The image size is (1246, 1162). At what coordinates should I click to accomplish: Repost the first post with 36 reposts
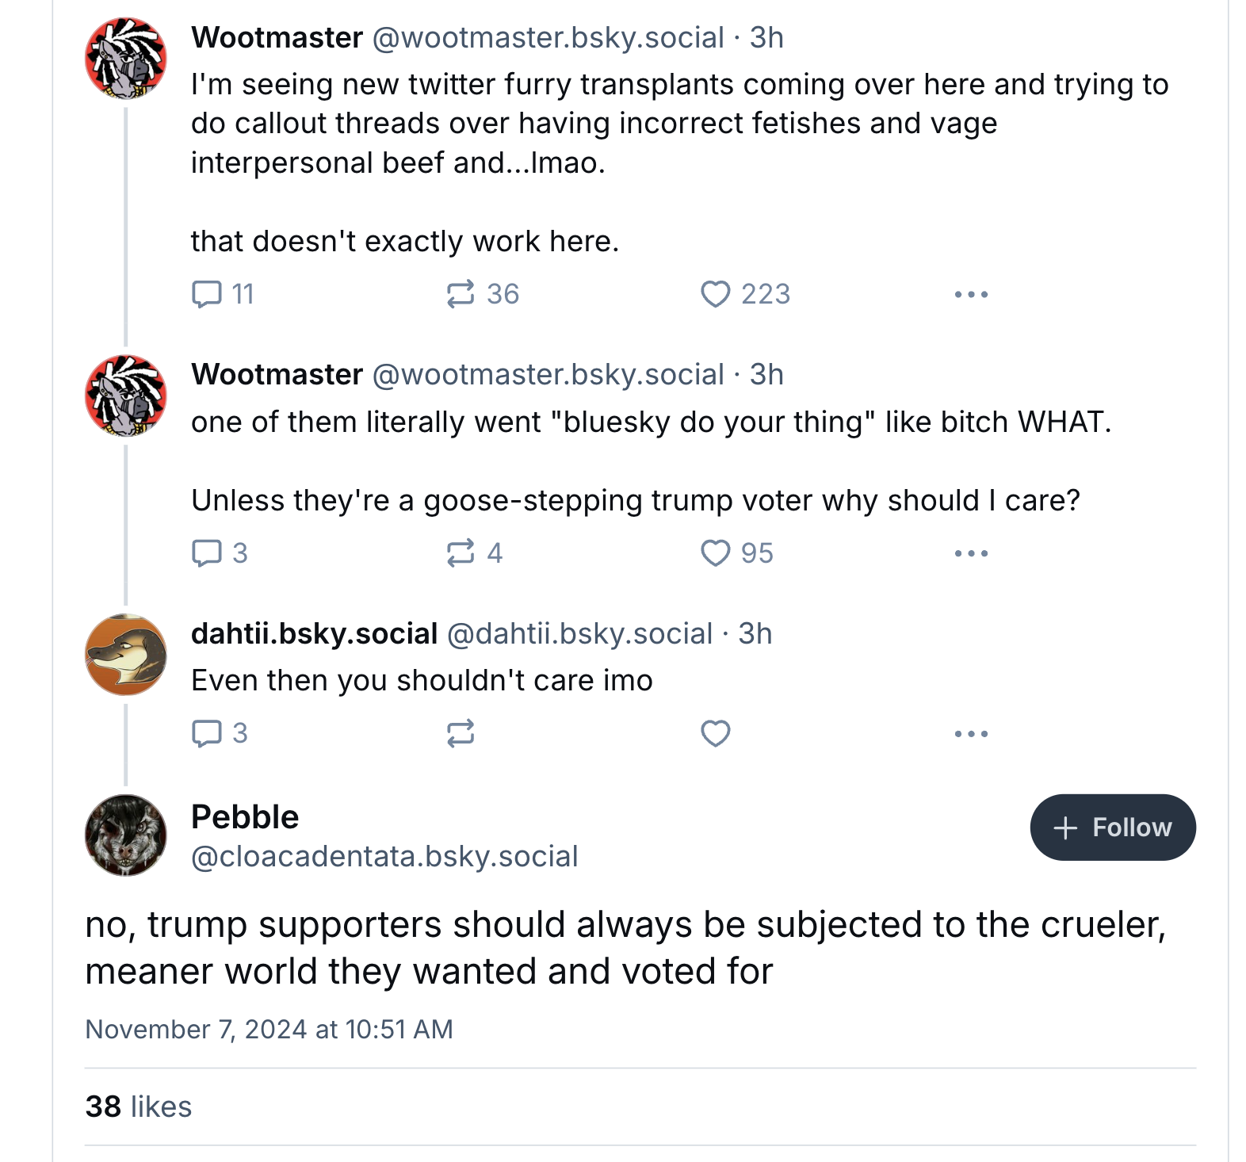tap(461, 294)
